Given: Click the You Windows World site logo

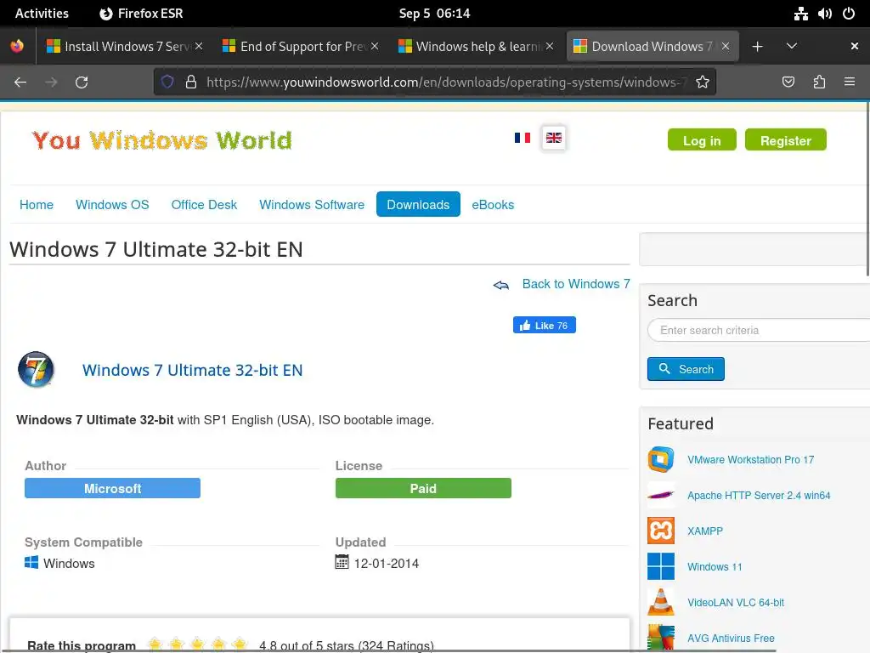Looking at the screenshot, I should coord(161,140).
